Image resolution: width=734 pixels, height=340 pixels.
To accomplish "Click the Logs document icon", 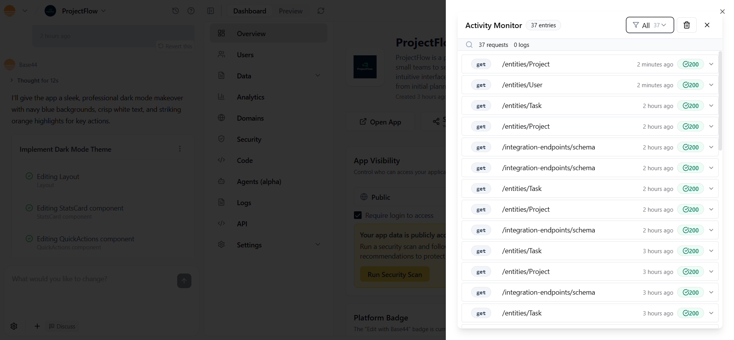I will coord(221,202).
